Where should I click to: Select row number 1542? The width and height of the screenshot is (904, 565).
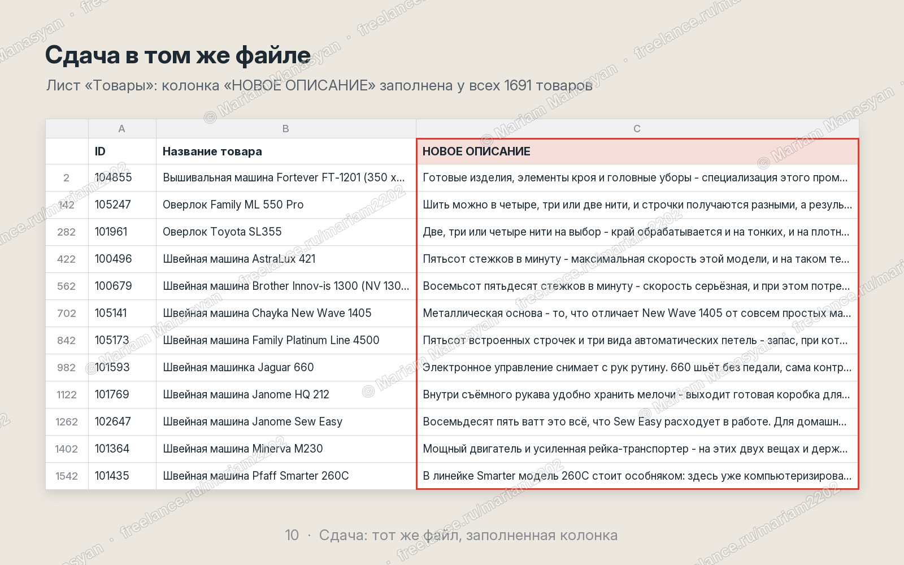(x=67, y=476)
